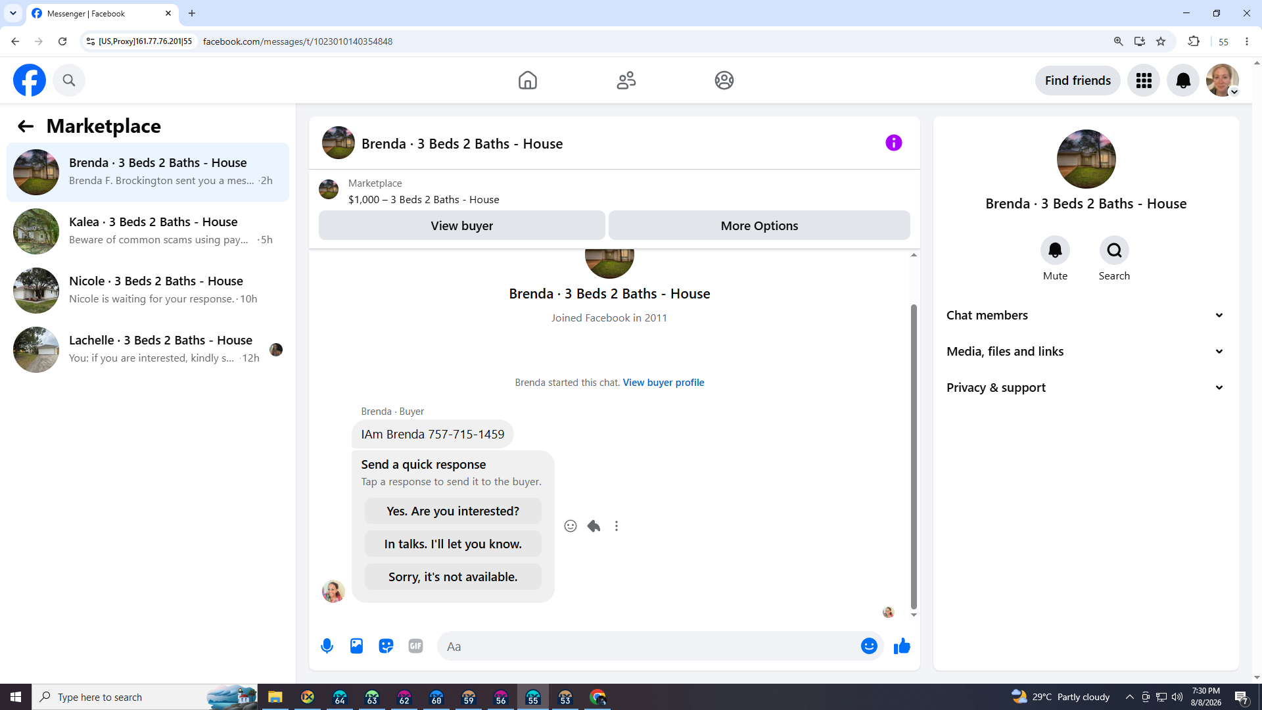Click the browser address bar URL
This screenshot has height=710, width=1262.
tap(298, 41)
